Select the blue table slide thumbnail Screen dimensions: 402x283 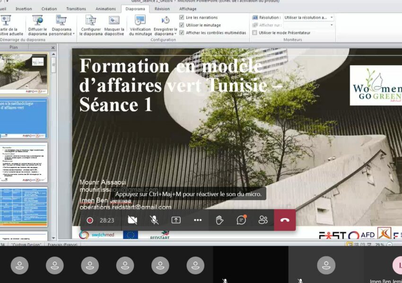[24, 207]
